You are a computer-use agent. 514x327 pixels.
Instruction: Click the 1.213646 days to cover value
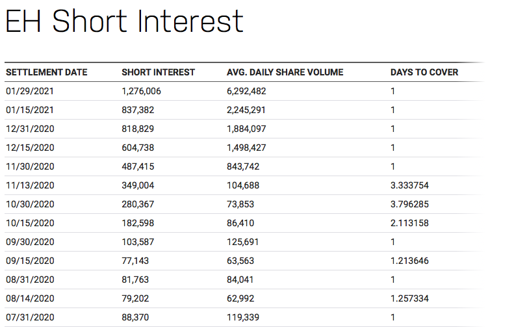(x=409, y=261)
